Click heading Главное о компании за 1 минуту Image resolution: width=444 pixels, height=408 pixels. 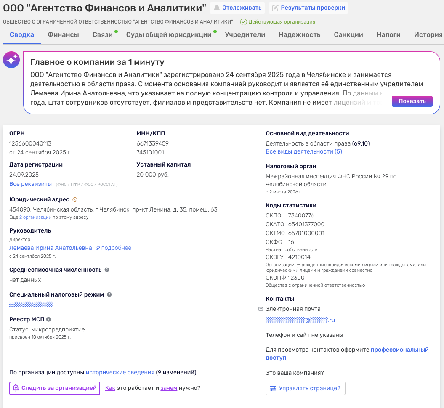coord(97,62)
